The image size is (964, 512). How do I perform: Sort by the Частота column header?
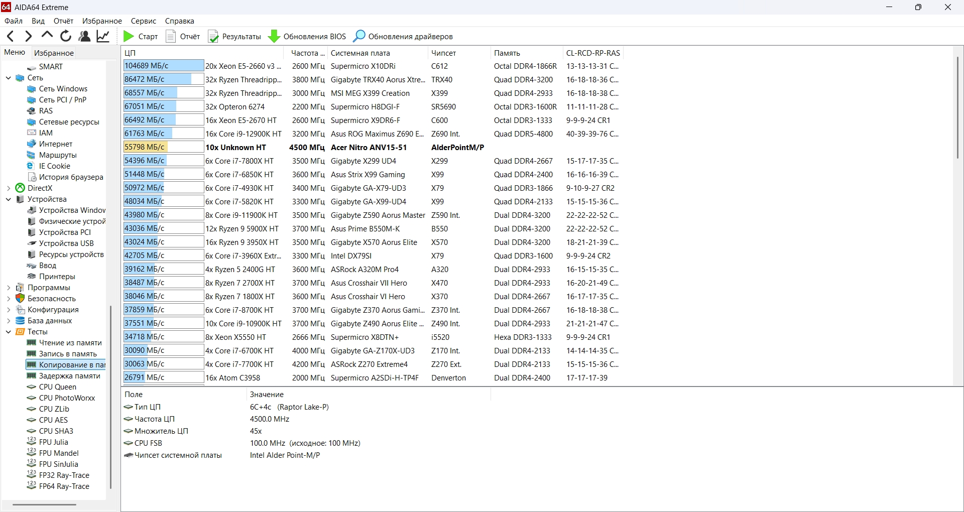[306, 53]
